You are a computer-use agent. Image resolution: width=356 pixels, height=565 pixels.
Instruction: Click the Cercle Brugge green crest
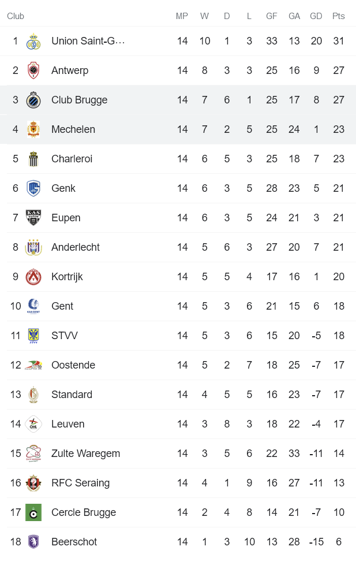pos(33,512)
